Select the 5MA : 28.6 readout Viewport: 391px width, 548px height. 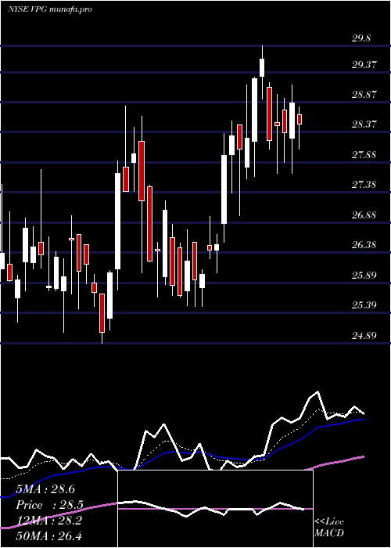tap(45, 489)
